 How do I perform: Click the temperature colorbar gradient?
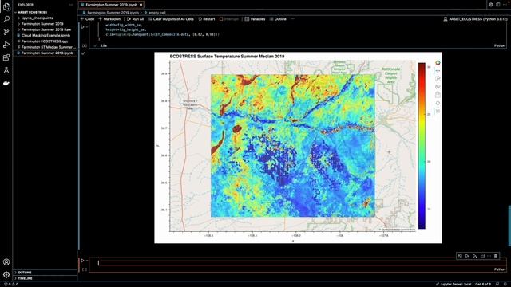(422, 146)
